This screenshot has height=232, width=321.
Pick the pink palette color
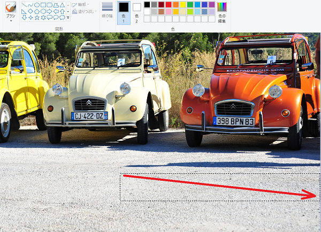[x=169, y=12]
